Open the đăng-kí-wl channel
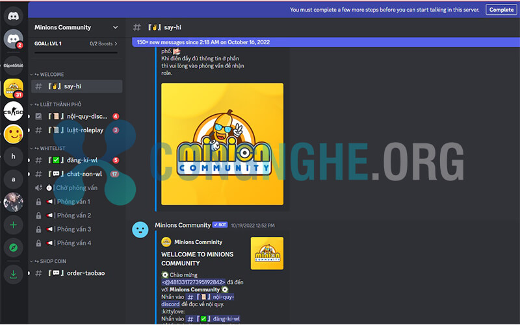The width and height of the screenshot is (520, 325). pyautogui.click(x=77, y=160)
